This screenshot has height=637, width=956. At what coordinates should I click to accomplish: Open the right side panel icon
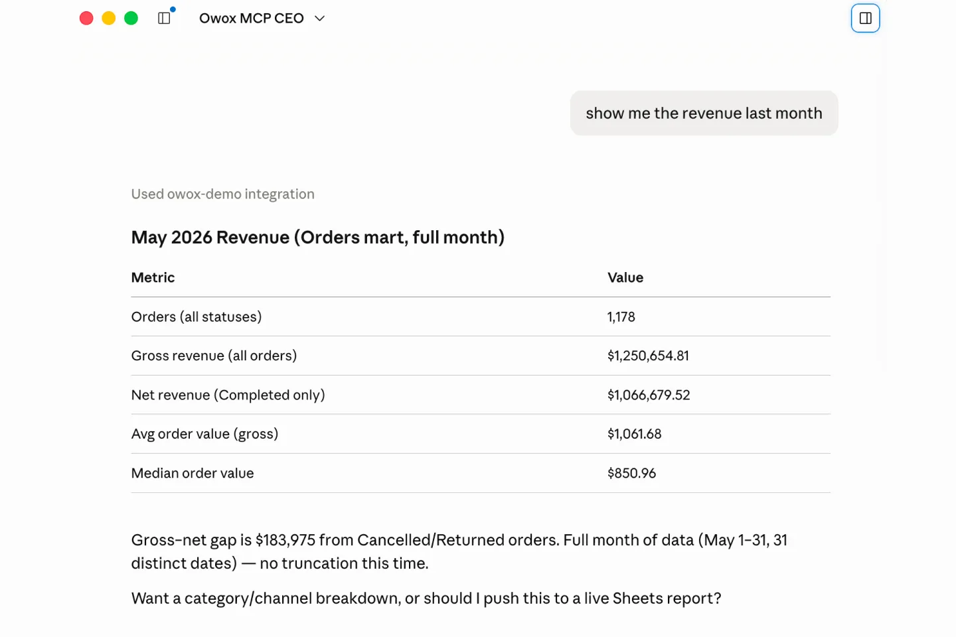[865, 18]
